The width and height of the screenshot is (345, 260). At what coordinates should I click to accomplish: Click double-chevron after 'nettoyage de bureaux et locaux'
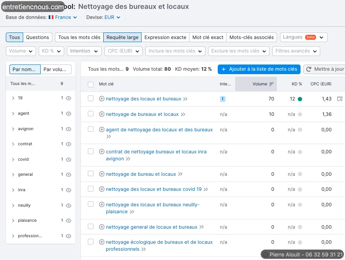click(x=183, y=114)
